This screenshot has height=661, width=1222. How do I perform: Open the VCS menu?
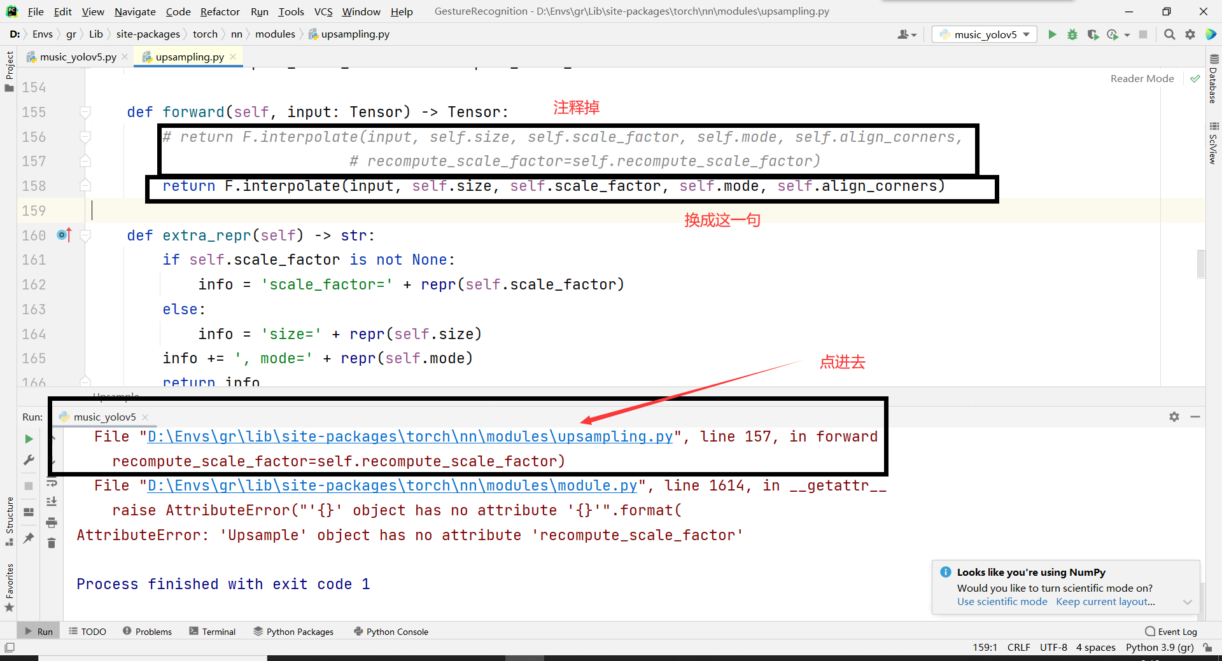click(x=323, y=11)
